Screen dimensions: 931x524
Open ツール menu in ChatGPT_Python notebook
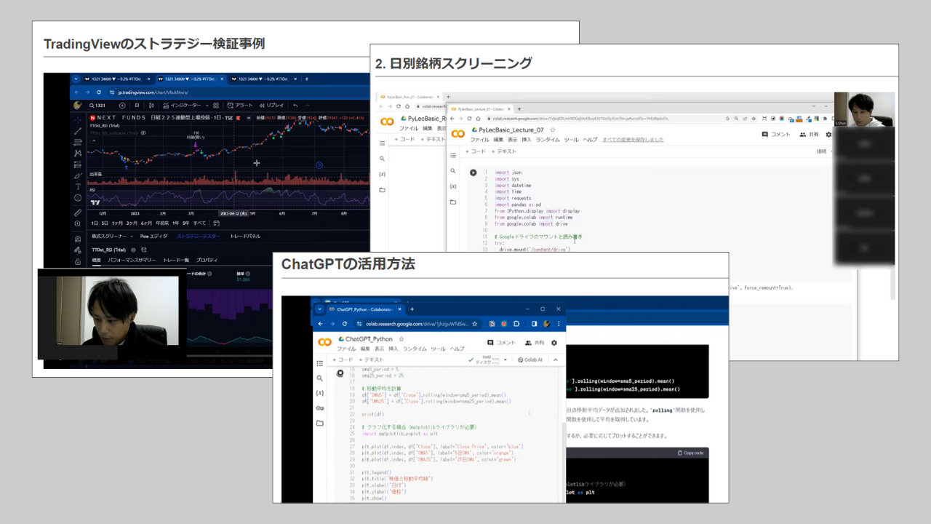(438, 349)
